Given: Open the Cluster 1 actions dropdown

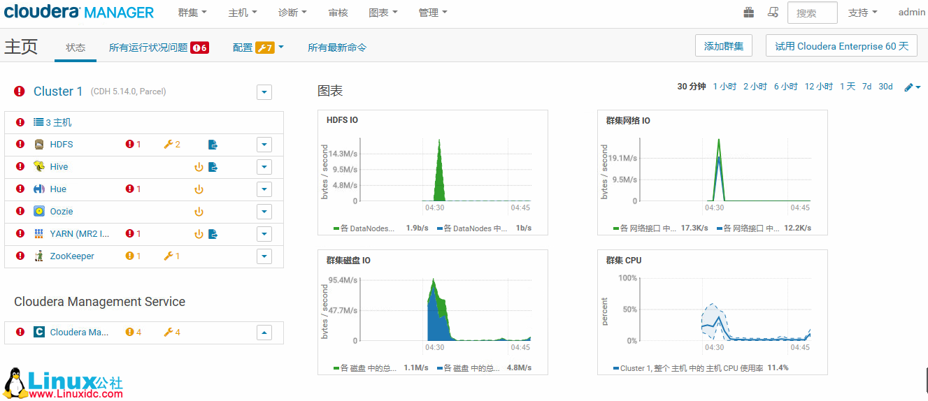Looking at the screenshot, I should 264,92.
